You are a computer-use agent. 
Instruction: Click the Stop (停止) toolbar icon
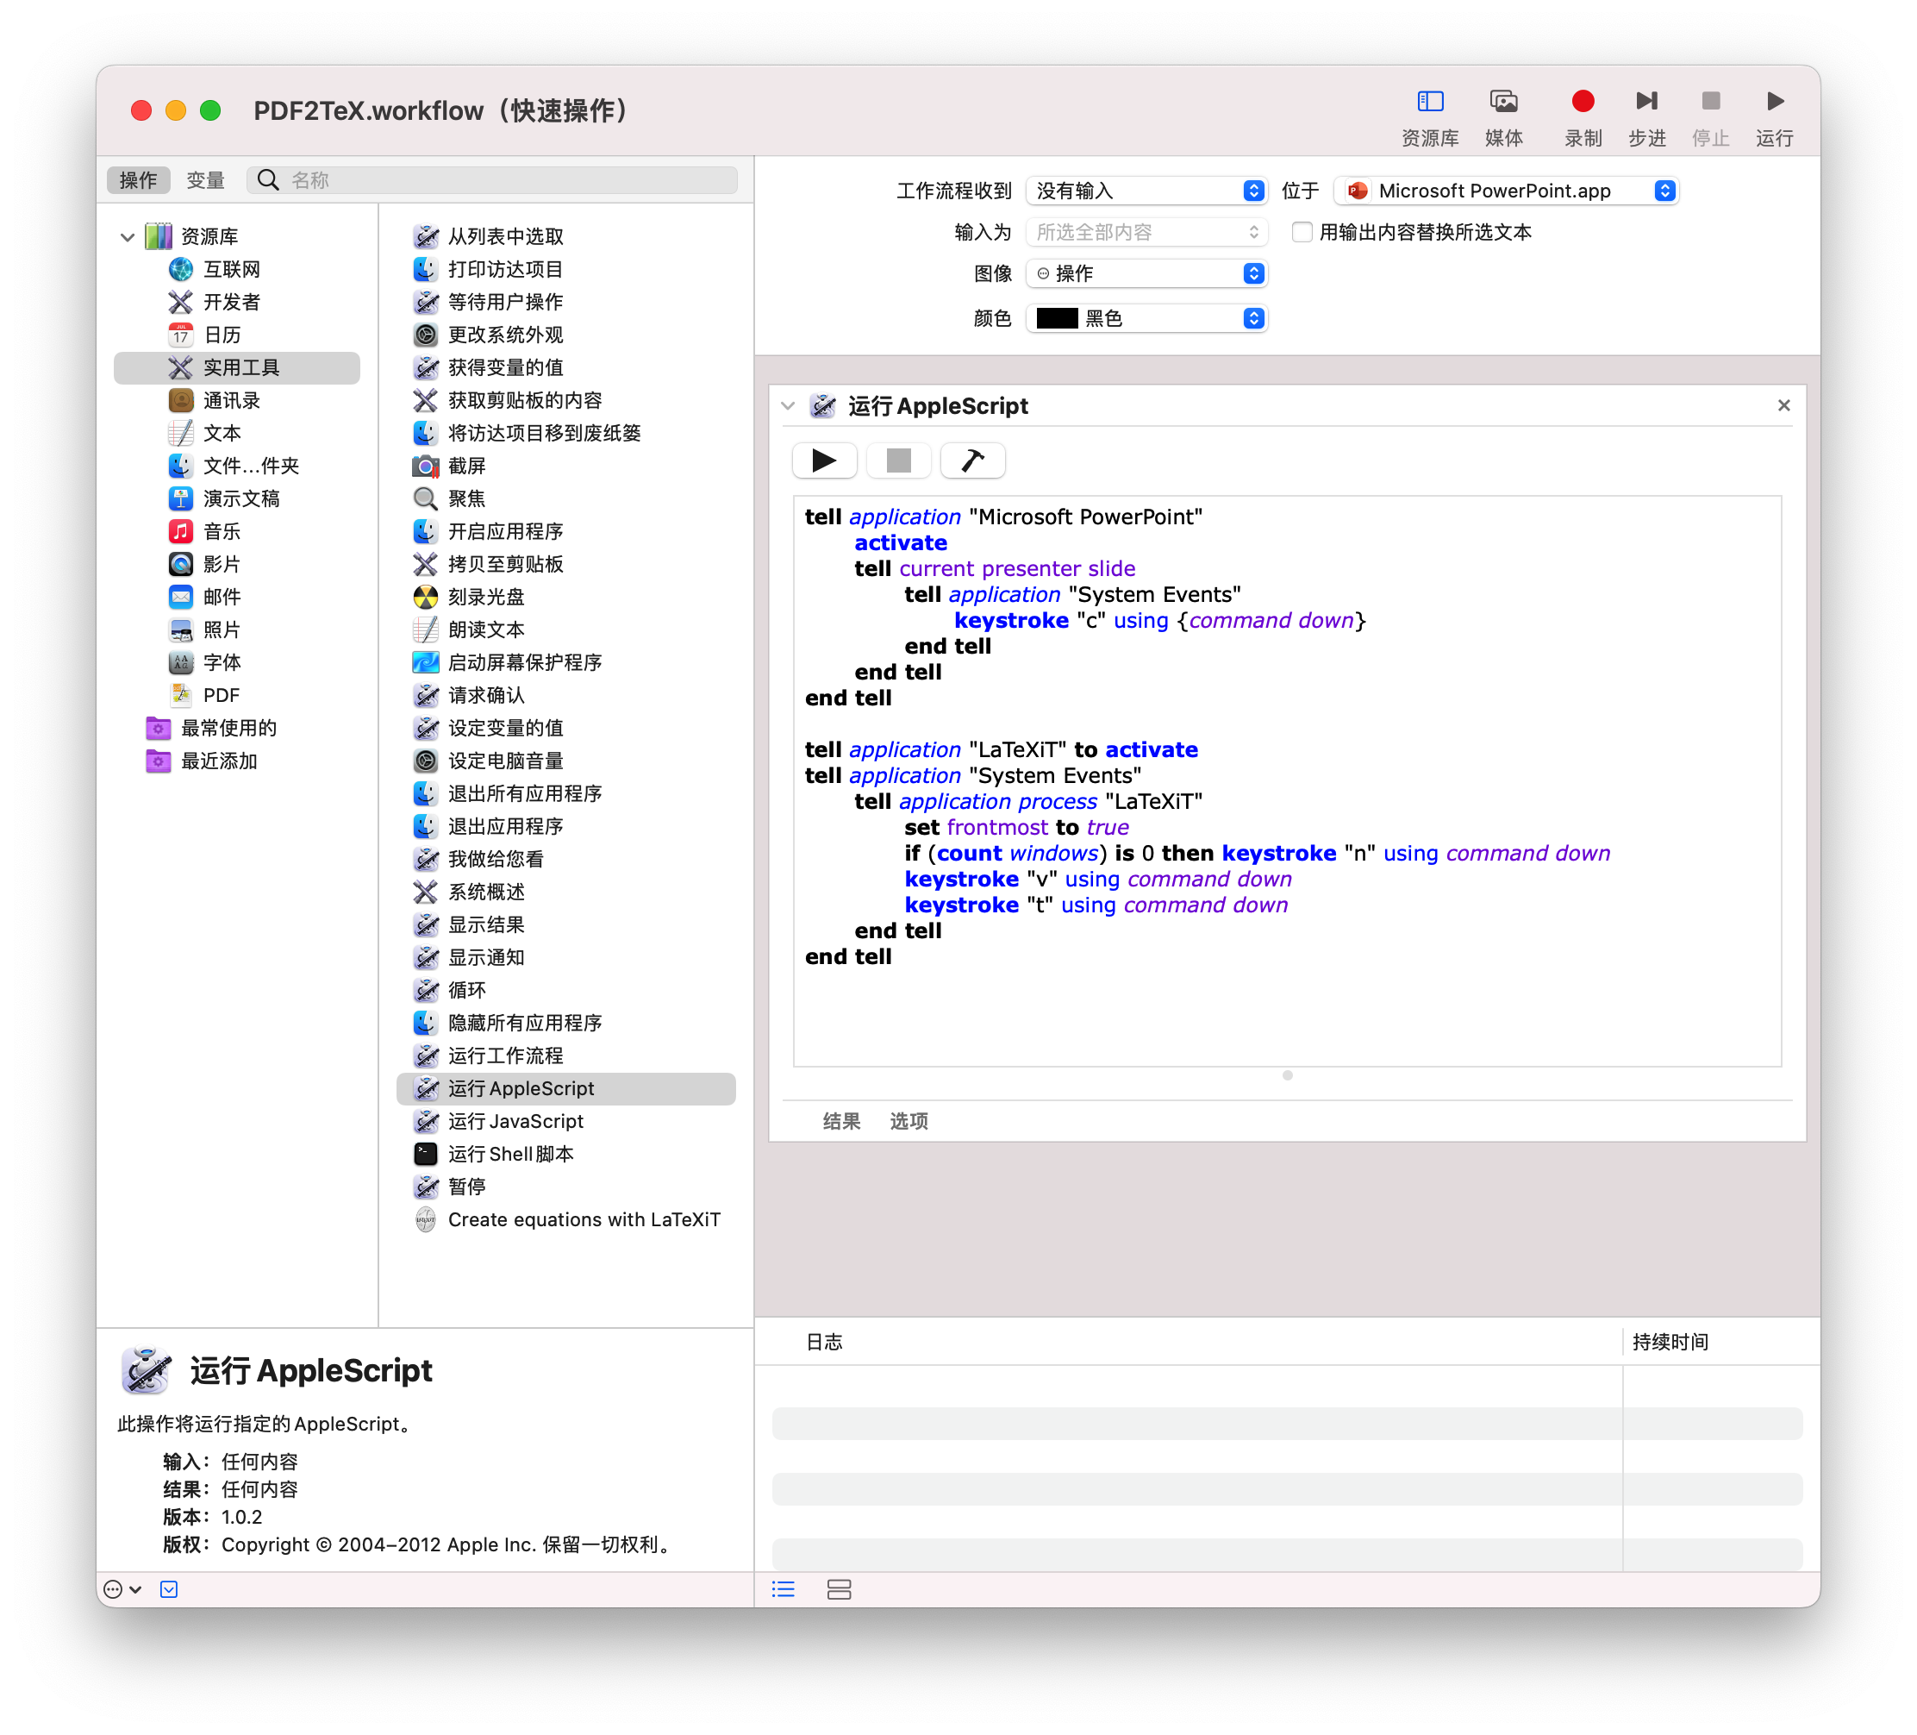coord(1710,101)
